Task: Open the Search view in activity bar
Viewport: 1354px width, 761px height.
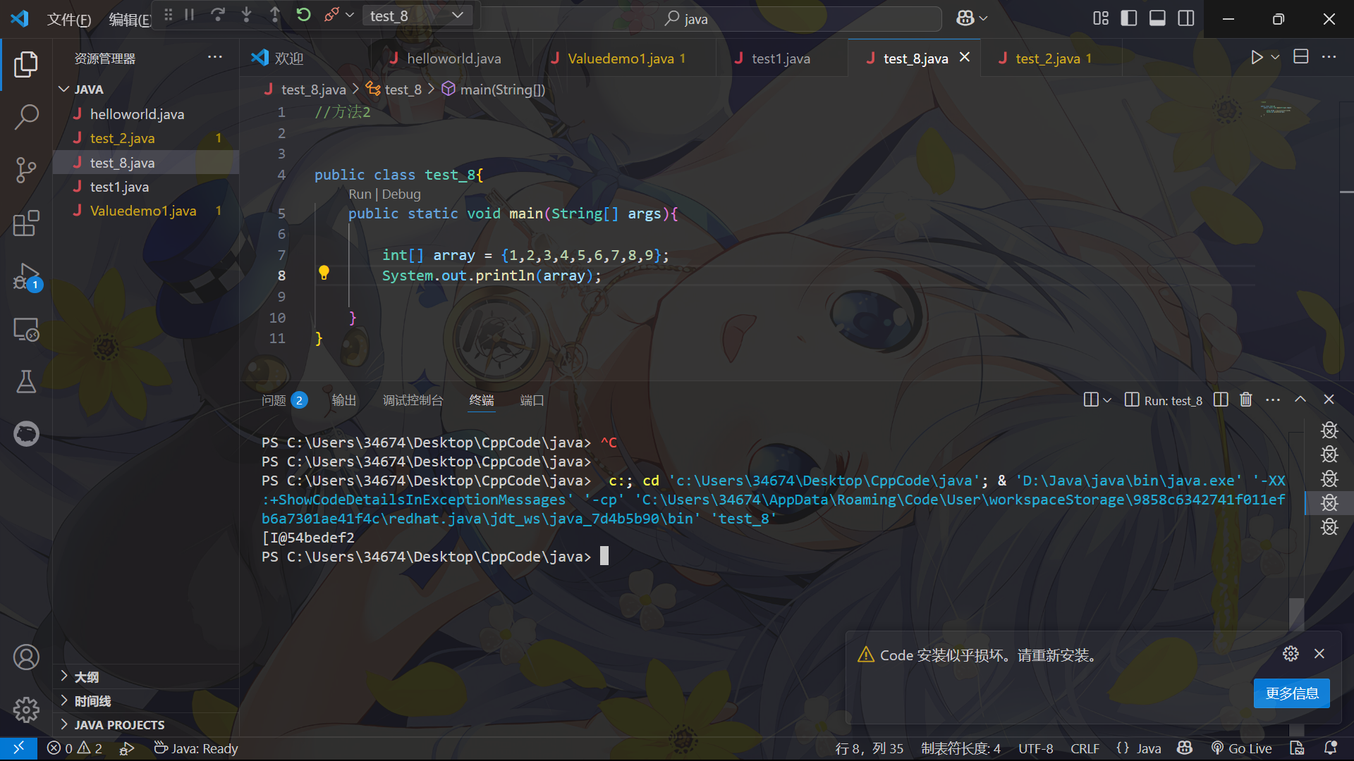Action: [x=26, y=117]
